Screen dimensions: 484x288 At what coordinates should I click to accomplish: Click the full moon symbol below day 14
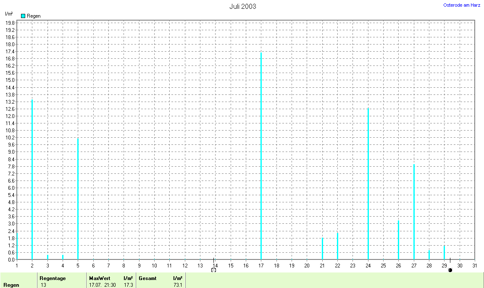(x=213, y=270)
